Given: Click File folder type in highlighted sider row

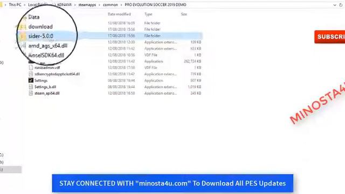Looking at the screenshot, I should [152, 36].
